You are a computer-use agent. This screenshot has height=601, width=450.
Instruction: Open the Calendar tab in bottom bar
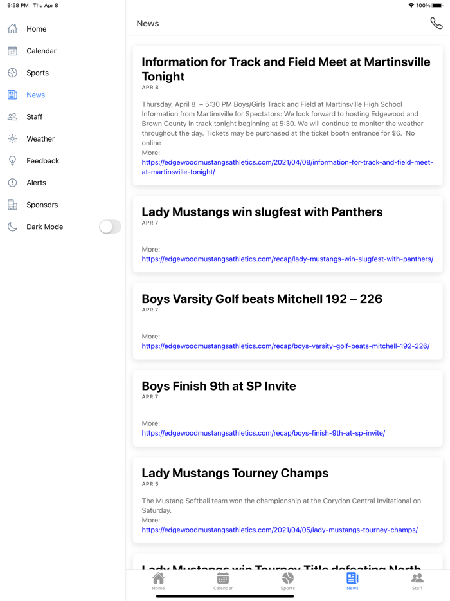point(223,581)
